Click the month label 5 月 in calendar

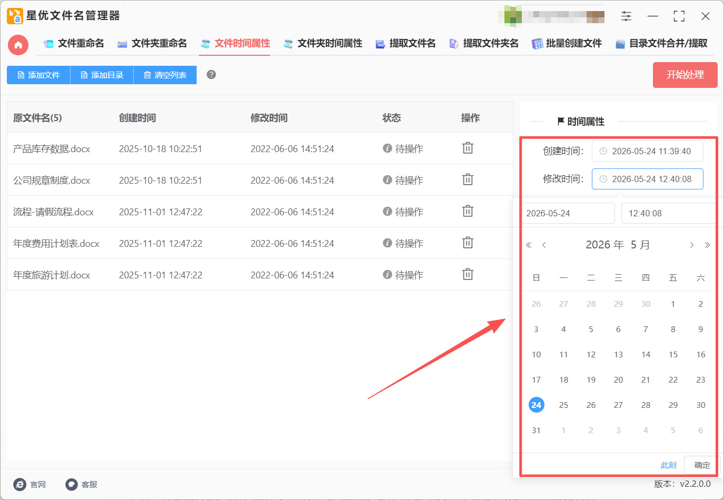tap(640, 245)
